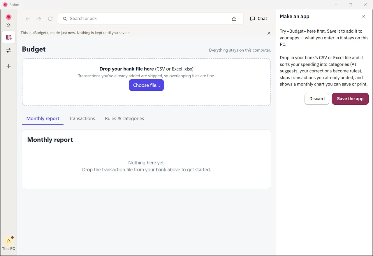Viewport: 373px width, 256px height.
Task: Click the magnifier icon in search bar
Action: (65, 19)
